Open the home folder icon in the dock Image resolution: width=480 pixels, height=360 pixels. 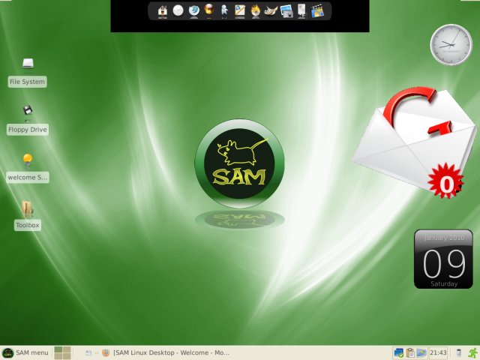[163, 11]
